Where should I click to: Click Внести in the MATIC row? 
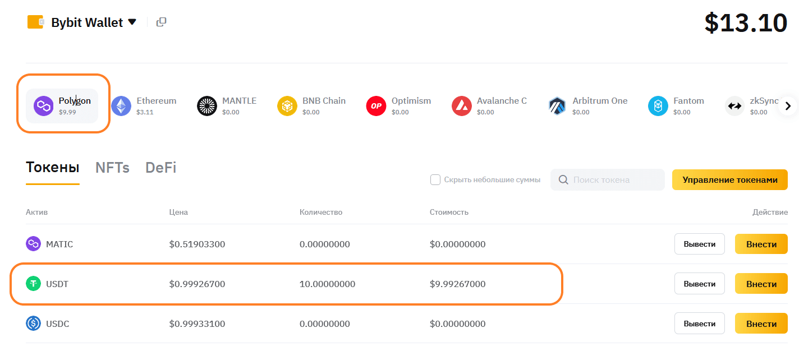[x=761, y=244]
